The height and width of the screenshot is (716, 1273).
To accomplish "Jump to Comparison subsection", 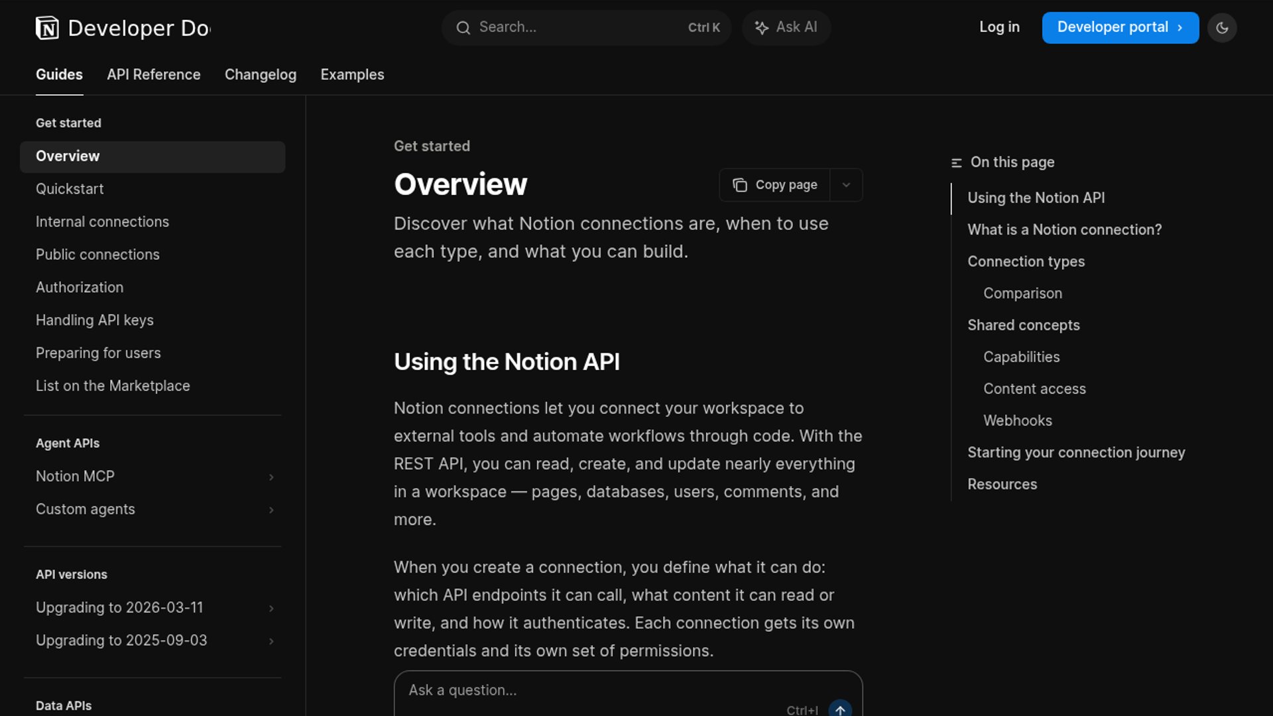I will pyautogui.click(x=1022, y=294).
